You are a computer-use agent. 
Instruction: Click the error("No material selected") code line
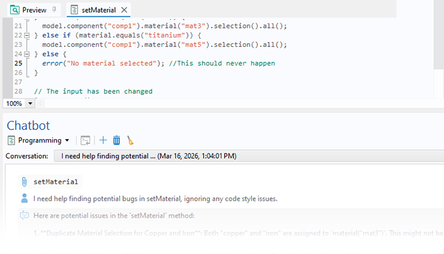(x=103, y=63)
